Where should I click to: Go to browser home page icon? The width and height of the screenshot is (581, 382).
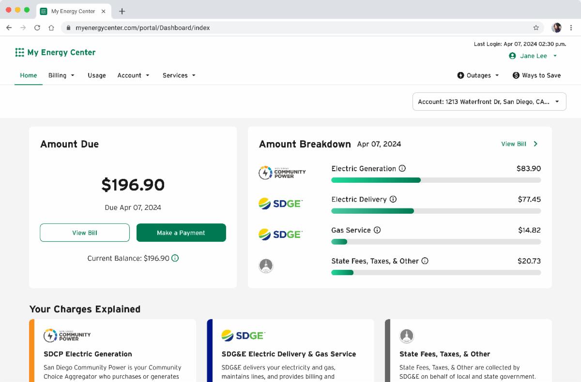(51, 28)
